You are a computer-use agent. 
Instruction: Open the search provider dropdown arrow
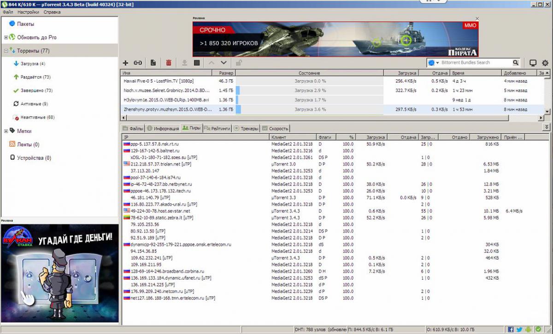(437, 63)
